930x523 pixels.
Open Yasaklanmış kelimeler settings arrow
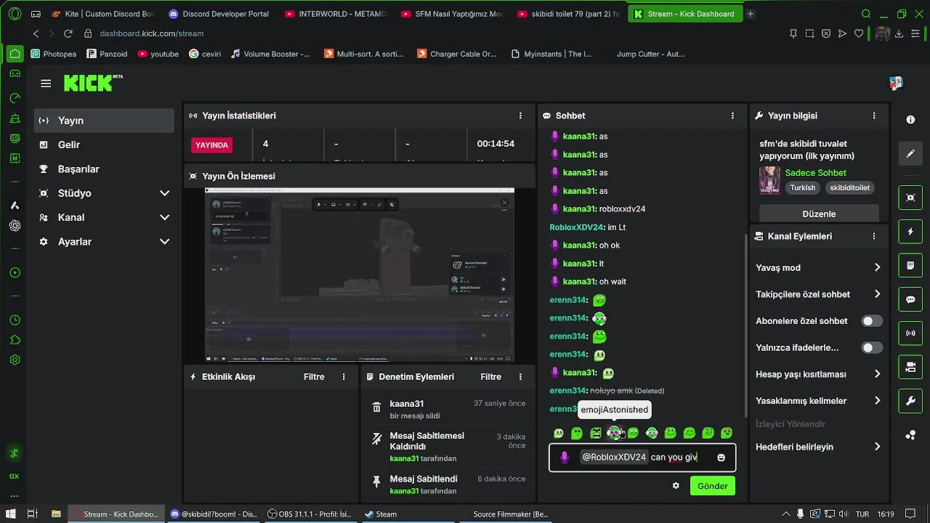click(x=877, y=401)
